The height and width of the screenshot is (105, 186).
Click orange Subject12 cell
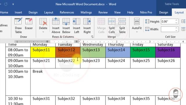(68, 52)
